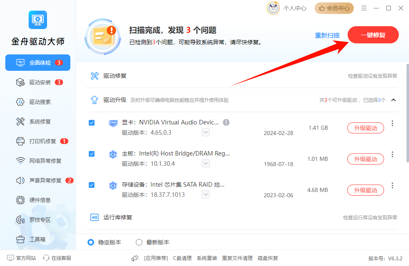Click the 在线客服 headset icon
Screen dimensions: 409x266
coord(46,258)
